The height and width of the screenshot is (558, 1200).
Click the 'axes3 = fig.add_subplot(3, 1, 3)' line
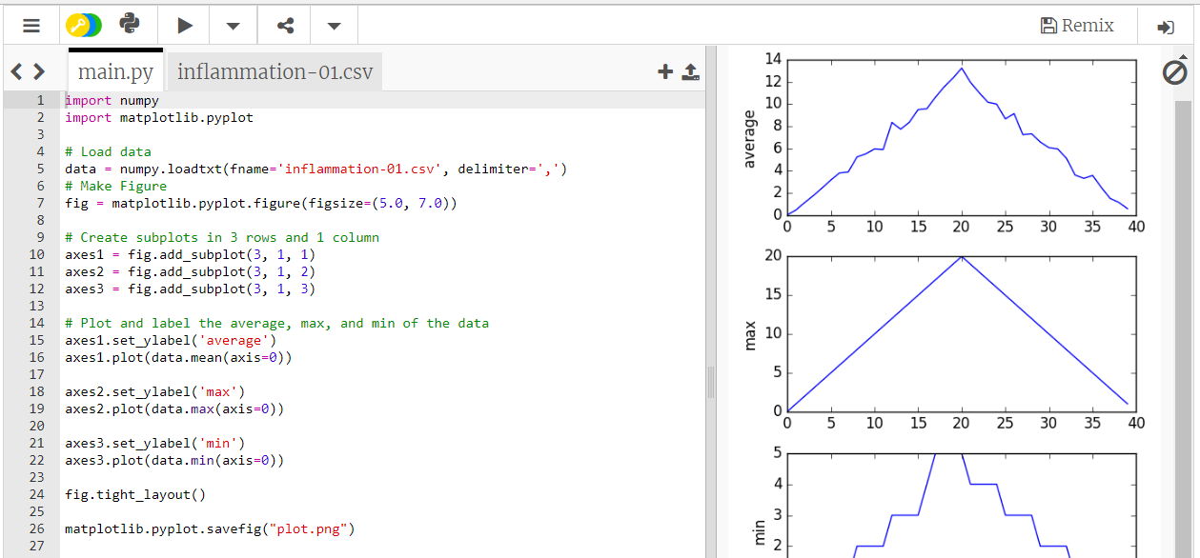[x=190, y=289]
